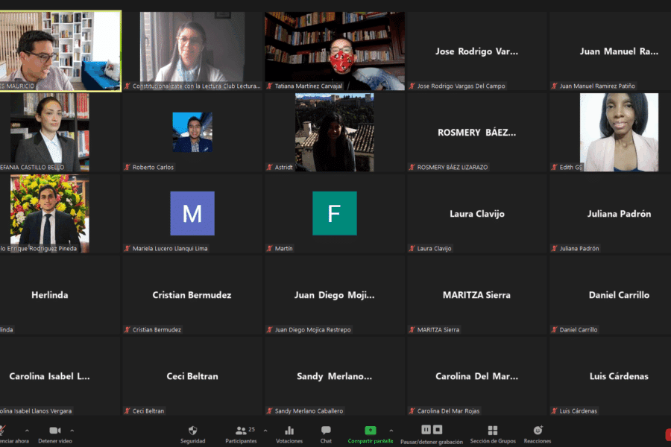Expand video options arrow beside Detener video
Viewport: 671px width, 447px height.
[x=72, y=430]
